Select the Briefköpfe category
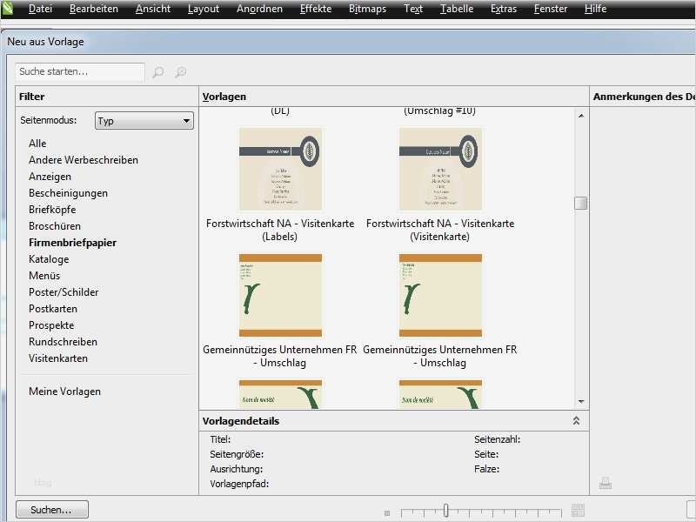The height and width of the screenshot is (522, 696). 52,209
